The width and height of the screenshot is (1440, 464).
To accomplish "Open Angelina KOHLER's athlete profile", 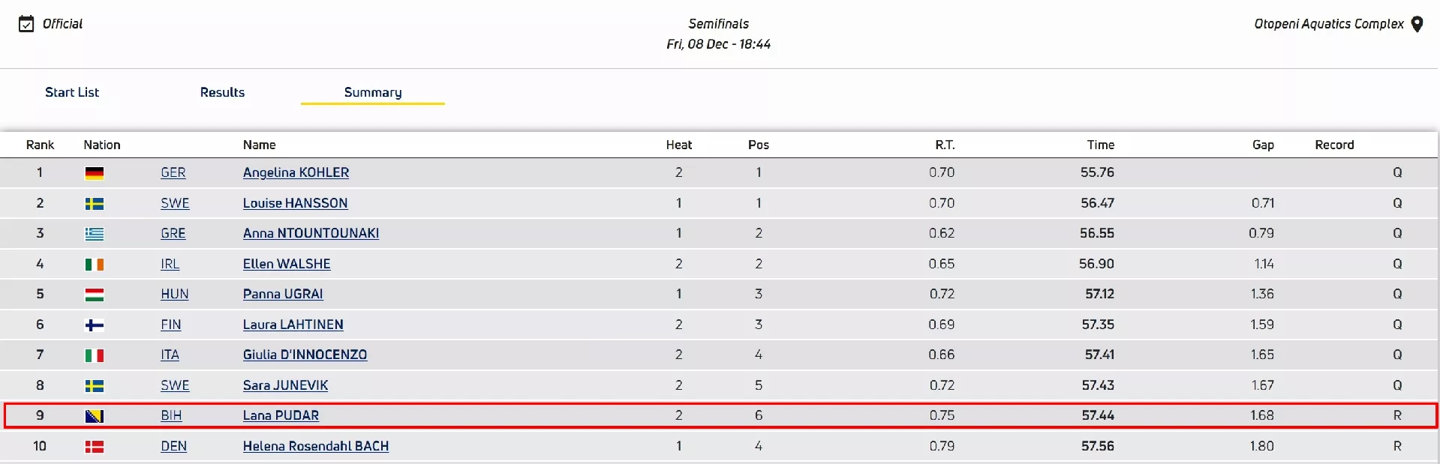I will tap(296, 172).
